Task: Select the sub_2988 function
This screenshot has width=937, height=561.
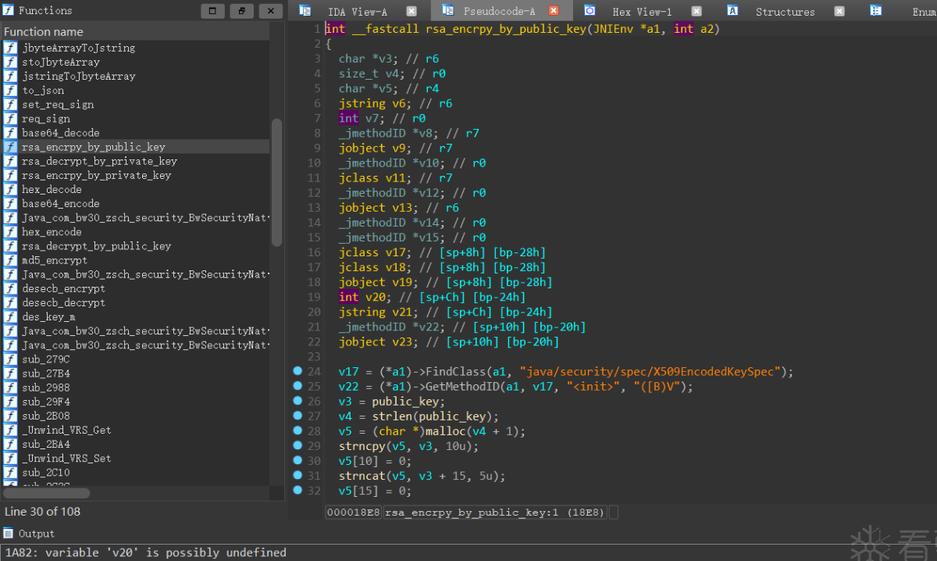Action: (46, 388)
